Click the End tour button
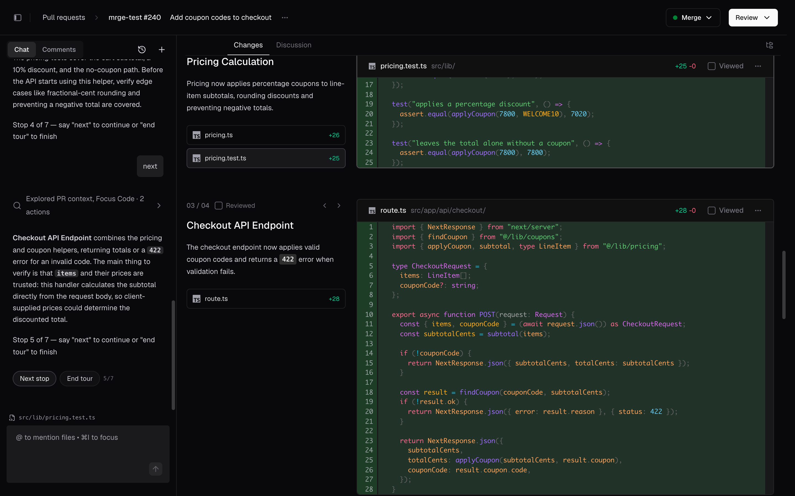This screenshot has height=496, width=795. point(80,379)
